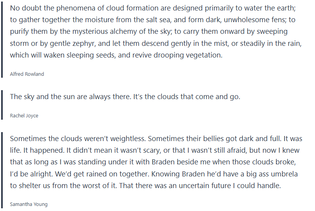
Task: Click the misspelled word "umbrela"
Action: (285, 174)
